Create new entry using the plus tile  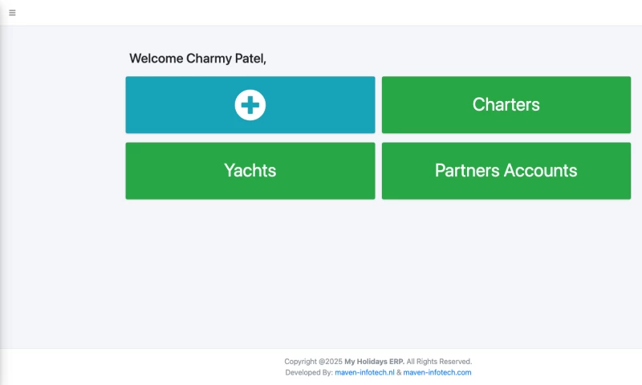coord(250,105)
